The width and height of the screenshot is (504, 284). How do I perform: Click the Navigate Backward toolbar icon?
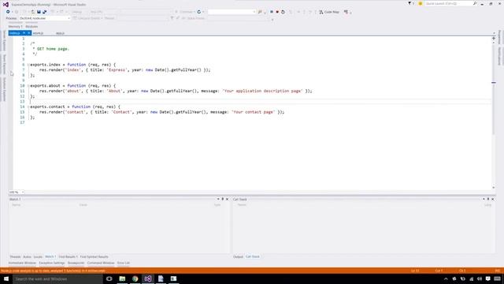(x=8, y=12)
